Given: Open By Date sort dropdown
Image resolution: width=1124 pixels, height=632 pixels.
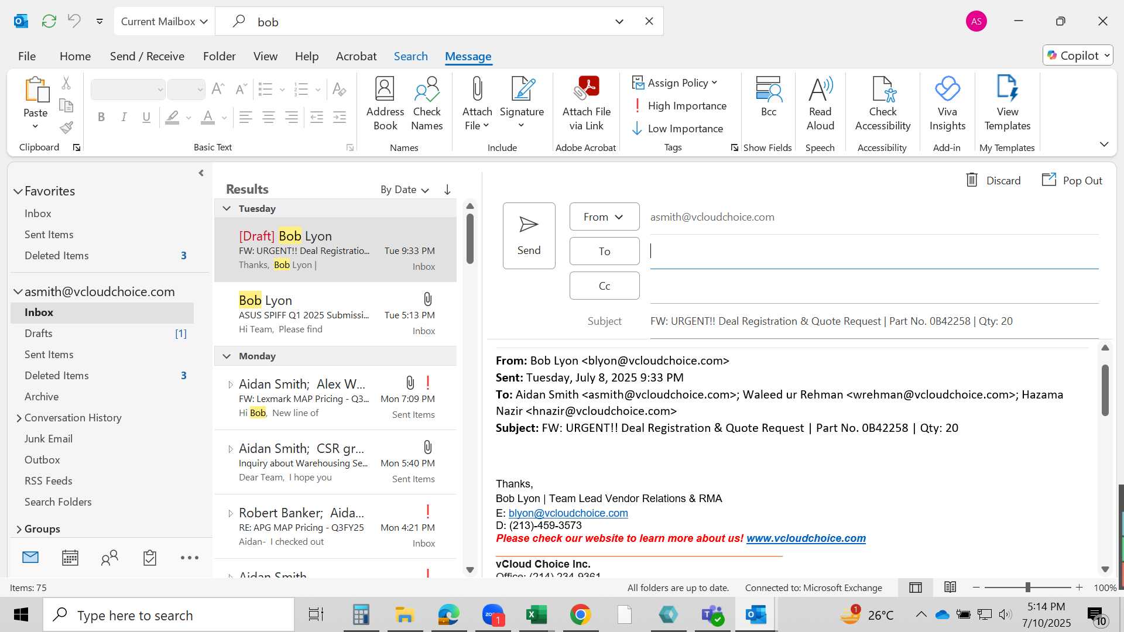Looking at the screenshot, I should click(405, 190).
